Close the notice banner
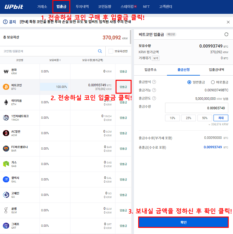The image size is (233, 234). click(x=228, y=22)
